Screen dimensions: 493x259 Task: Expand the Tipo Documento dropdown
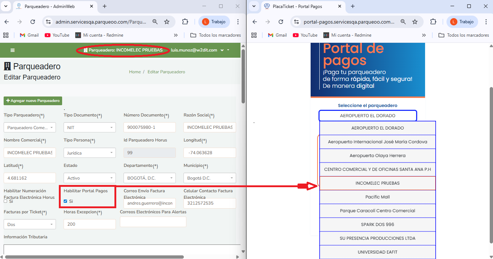[89, 128]
